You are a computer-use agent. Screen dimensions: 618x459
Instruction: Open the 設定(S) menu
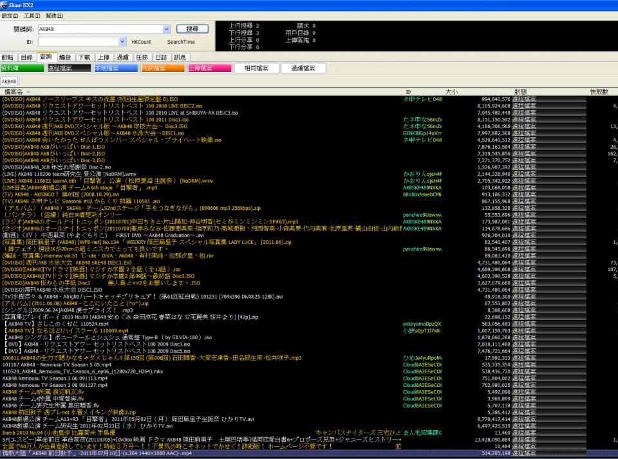tap(10, 15)
